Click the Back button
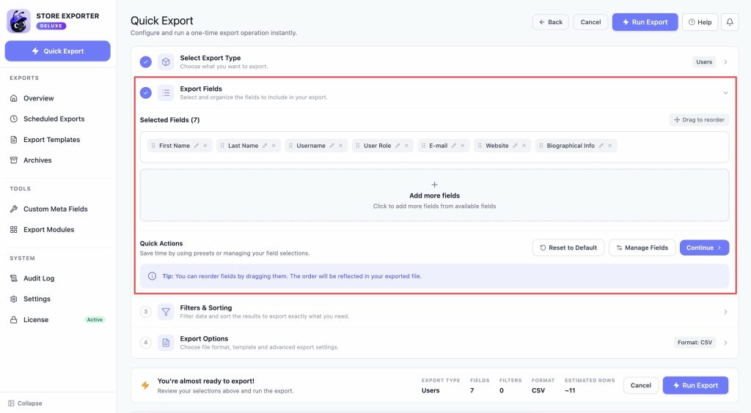Viewport: 751px width, 413px height. (x=550, y=22)
